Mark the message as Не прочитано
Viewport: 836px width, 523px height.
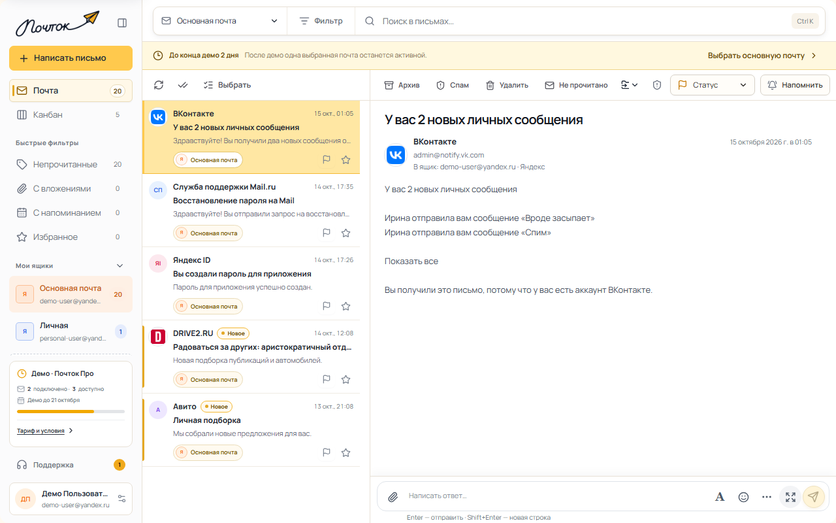point(576,85)
